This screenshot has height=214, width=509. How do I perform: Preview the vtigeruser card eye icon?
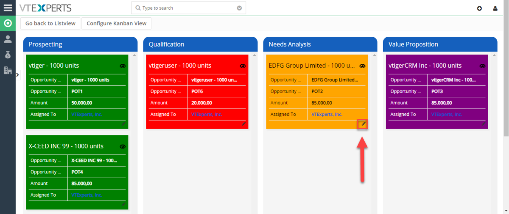point(243,66)
